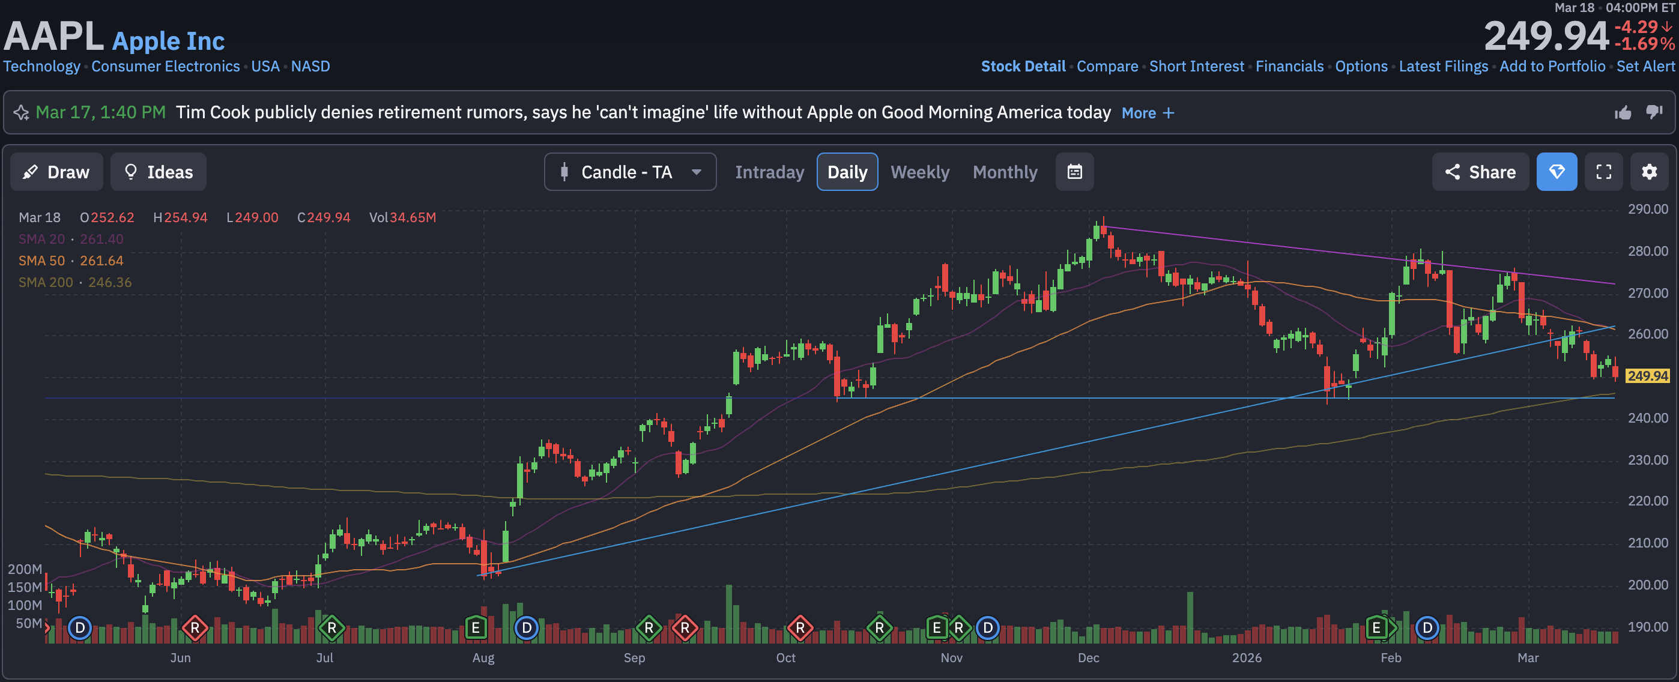Enter fullscreen chart mode
Image resolution: width=1679 pixels, height=682 pixels.
(x=1603, y=172)
